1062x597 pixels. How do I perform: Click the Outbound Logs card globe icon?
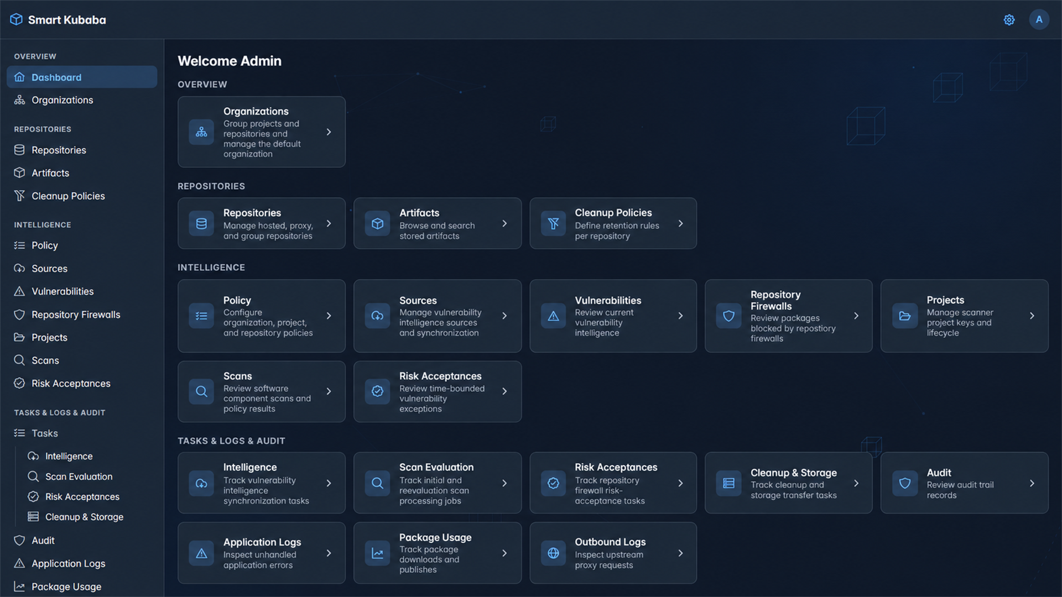[x=553, y=553]
